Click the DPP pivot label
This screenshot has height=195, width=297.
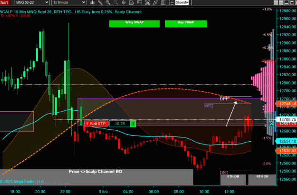click(x=224, y=99)
